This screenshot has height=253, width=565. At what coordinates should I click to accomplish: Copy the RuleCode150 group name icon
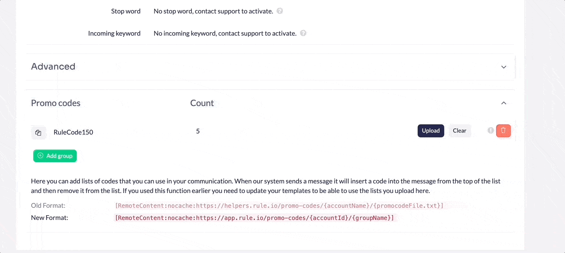coord(38,133)
